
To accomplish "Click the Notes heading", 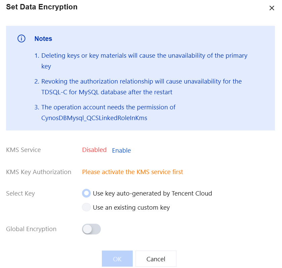I will pos(43,39).
